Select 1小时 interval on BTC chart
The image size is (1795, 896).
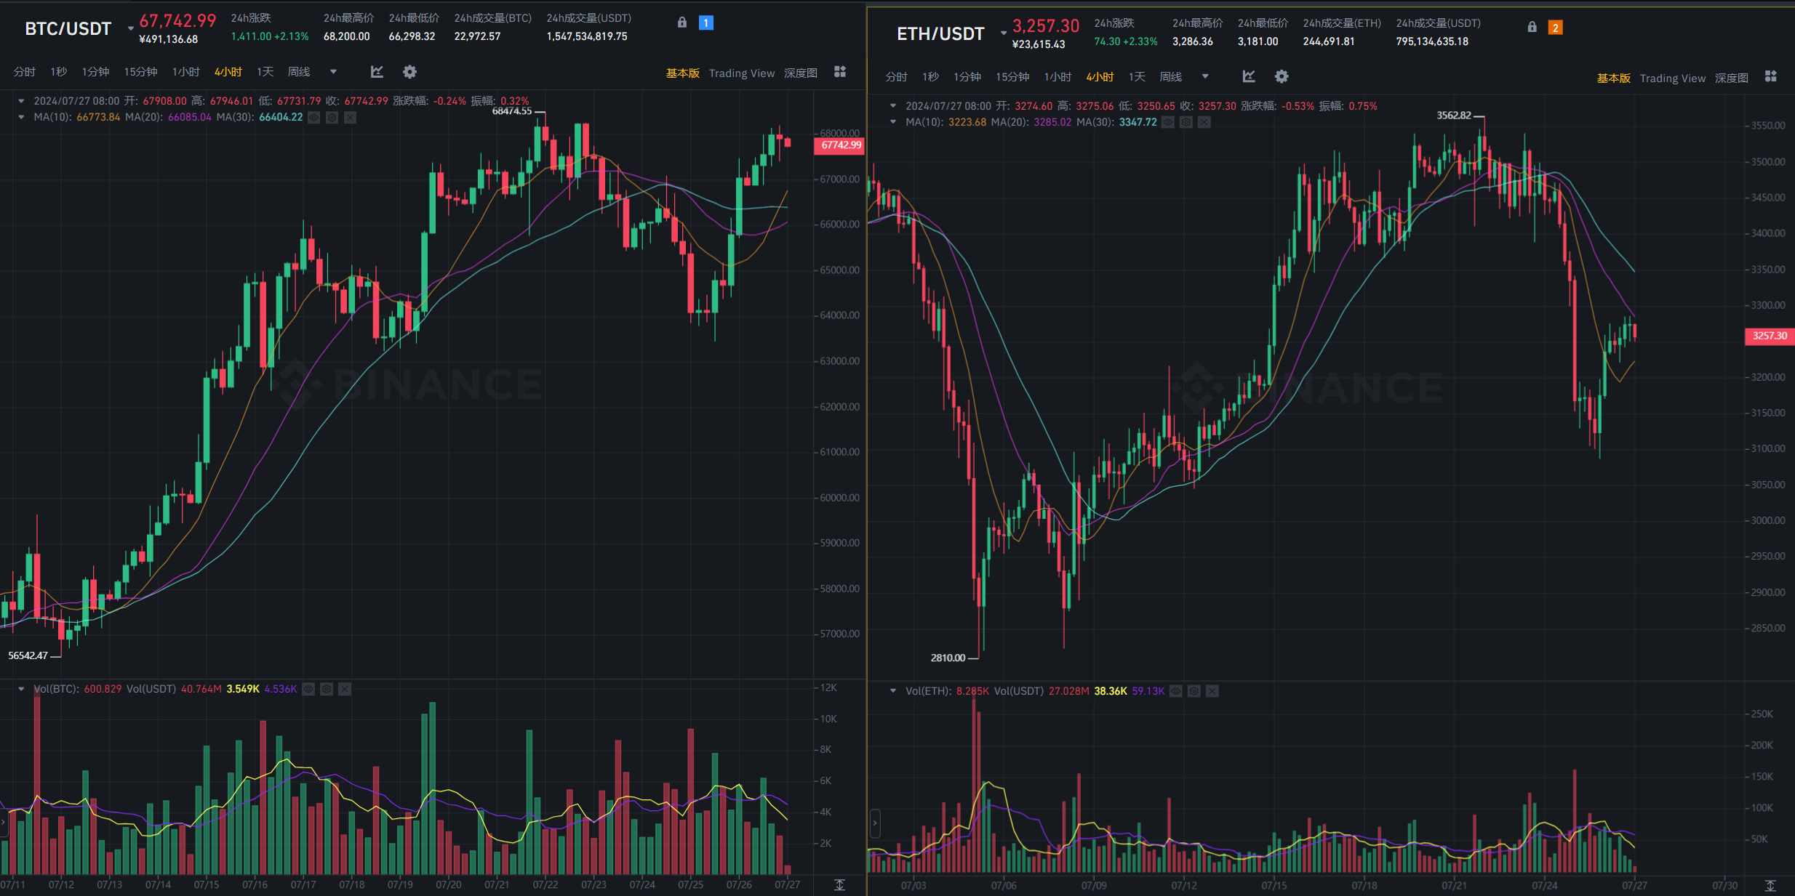(185, 72)
